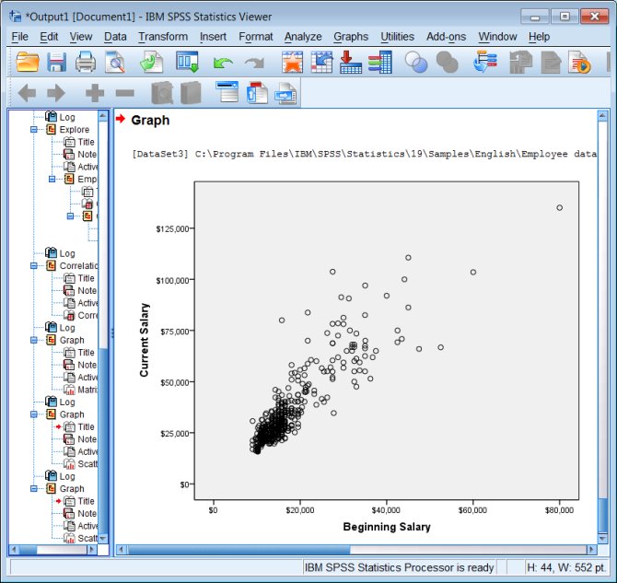
Task: Open the Variables info icon
Action: pyautogui.click(x=379, y=63)
